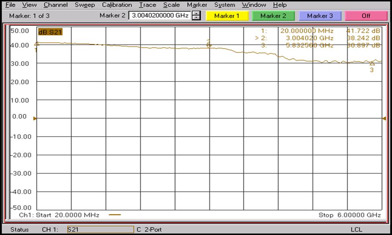Choose the blue Marker 3 button
Viewport: 392px width, 235px height.
pos(320,16)
